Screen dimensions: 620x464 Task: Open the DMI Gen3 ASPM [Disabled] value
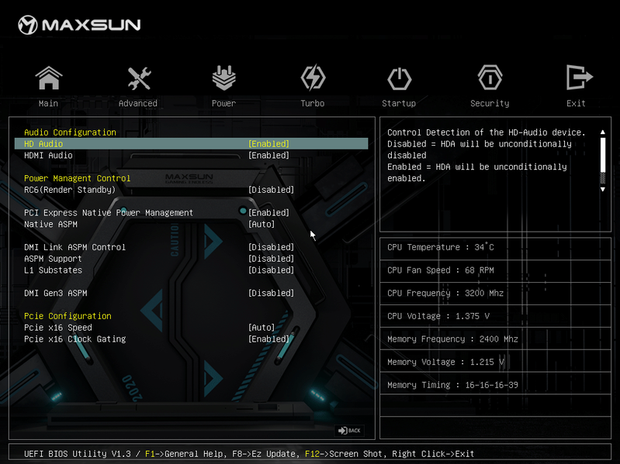click(x=272, y=293)
